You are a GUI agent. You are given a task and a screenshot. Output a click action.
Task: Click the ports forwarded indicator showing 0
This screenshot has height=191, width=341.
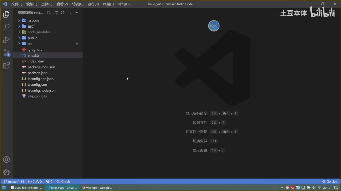click(49, 182)
